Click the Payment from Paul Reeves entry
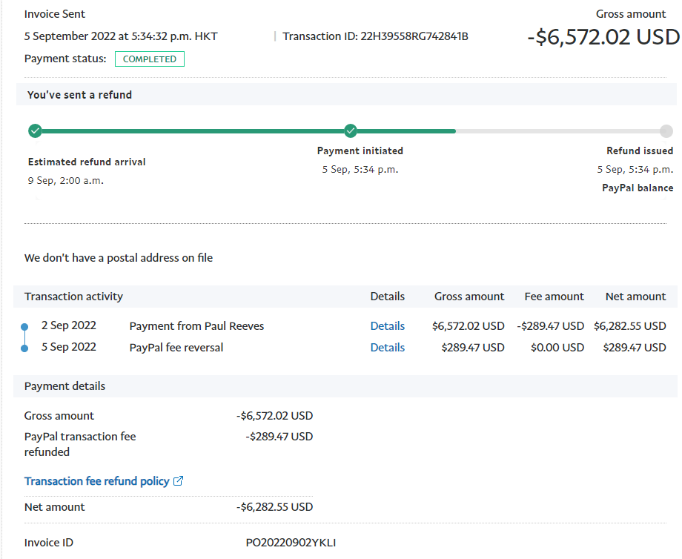The height and width of the screenshot is (559, 682). pos(196,326)
